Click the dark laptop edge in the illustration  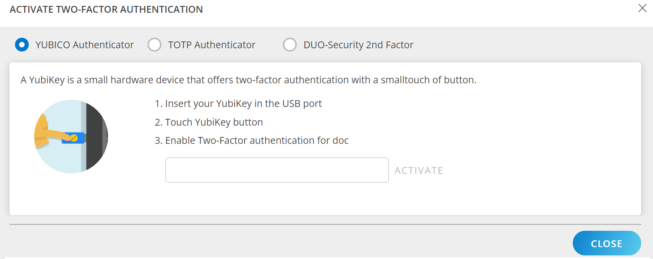(96, 137)
